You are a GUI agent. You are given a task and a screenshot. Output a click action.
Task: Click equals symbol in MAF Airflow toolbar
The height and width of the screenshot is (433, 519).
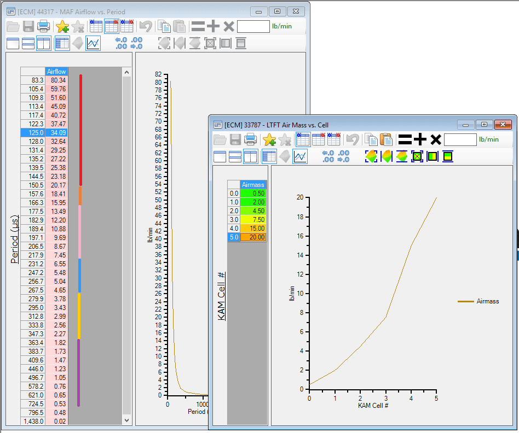point(198,26)
